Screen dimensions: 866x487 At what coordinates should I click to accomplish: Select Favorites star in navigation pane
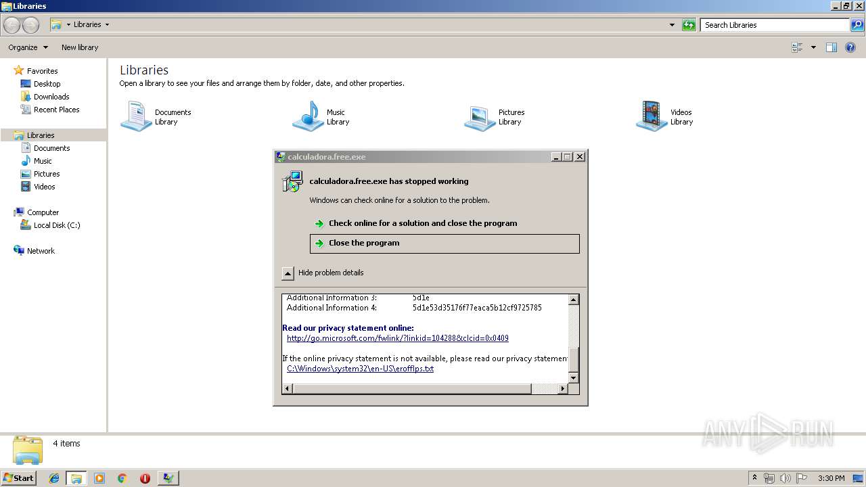point(19,70)
